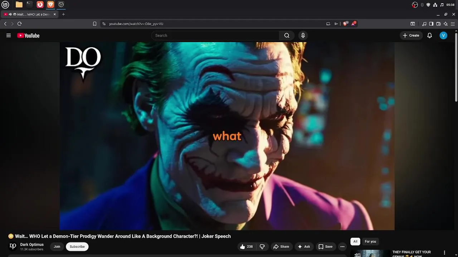Image resolution: width=458 pixels, height=257 pixels.
Task: Launch the Files folder from panel
Action: (x=19, y=5)
